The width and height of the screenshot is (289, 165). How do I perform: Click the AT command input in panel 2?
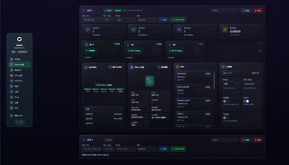pyautogui.click(x=225, y=140)
